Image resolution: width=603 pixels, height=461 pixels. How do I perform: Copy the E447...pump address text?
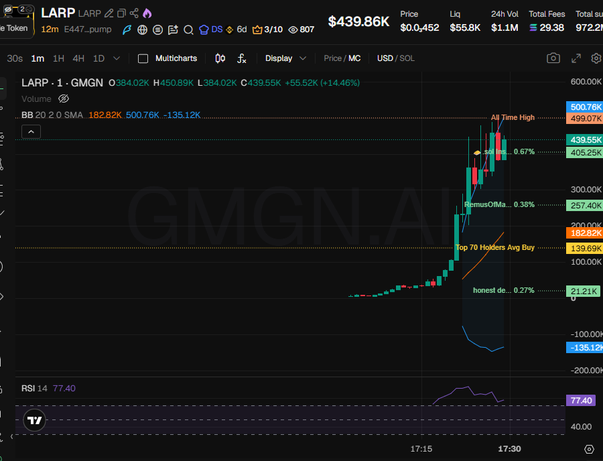tap(88, 29)
